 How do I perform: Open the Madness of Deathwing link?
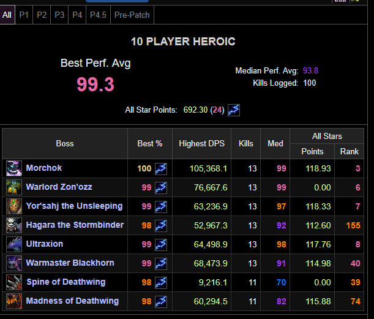(72, 301)
